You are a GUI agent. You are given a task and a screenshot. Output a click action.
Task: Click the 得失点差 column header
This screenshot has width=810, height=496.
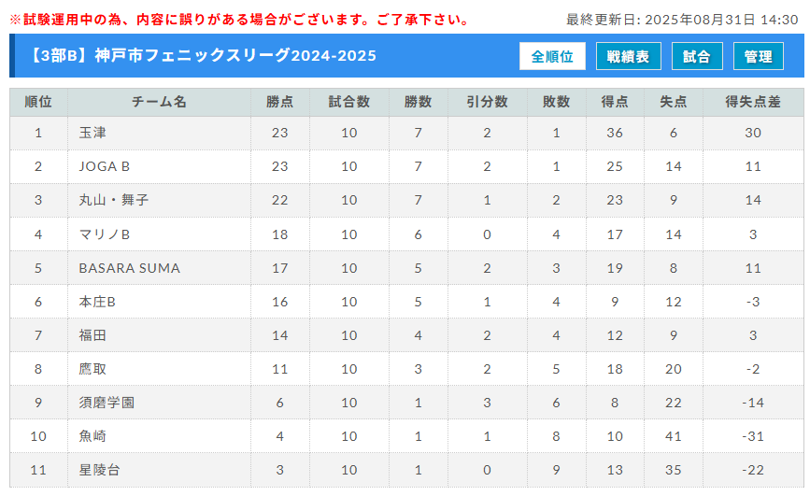point(753,102)
